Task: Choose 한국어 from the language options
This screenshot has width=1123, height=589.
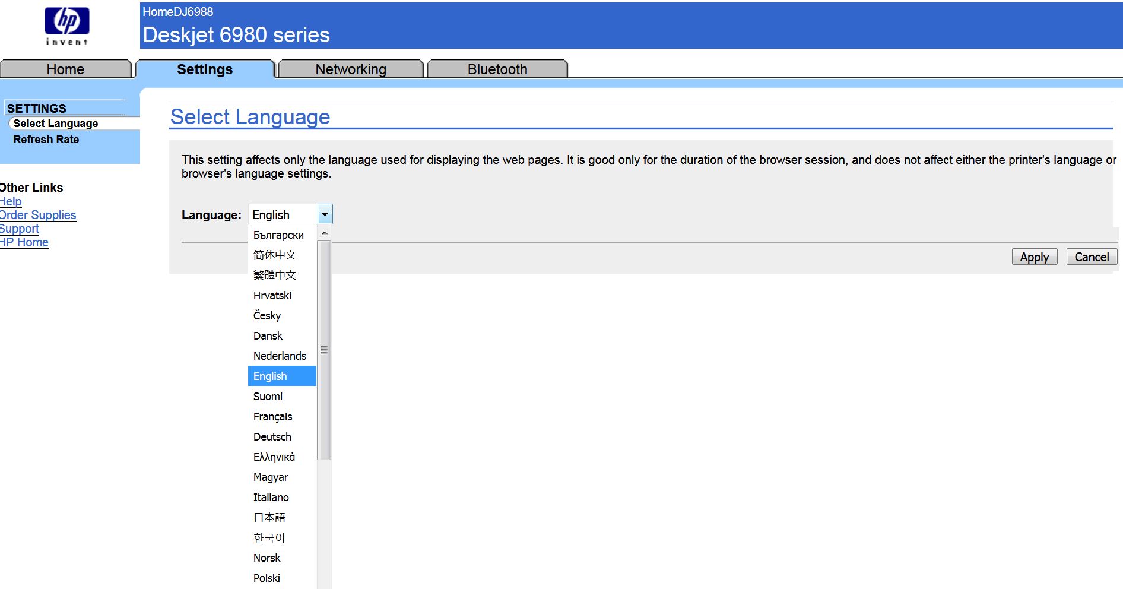Action: (282, 538)
